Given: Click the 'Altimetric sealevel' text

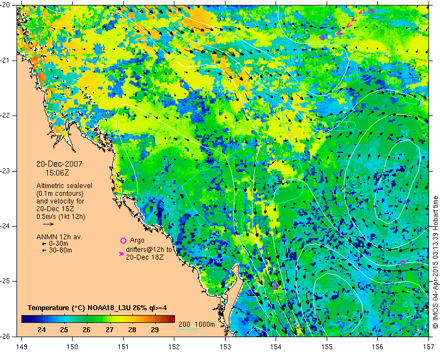Looking at the screenshot, I should coord(64,186).
